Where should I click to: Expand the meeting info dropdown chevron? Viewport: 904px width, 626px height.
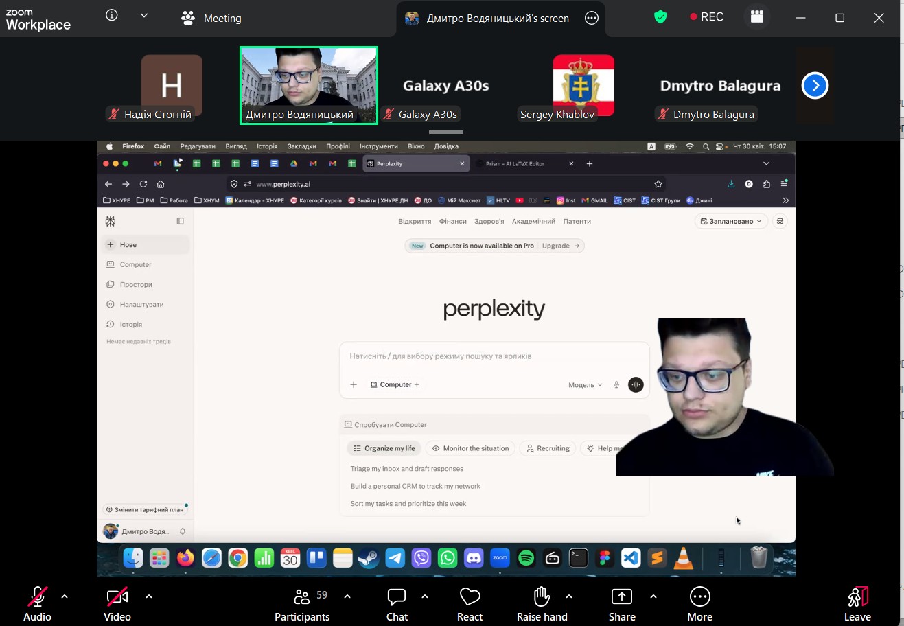[x=144, y=16]
